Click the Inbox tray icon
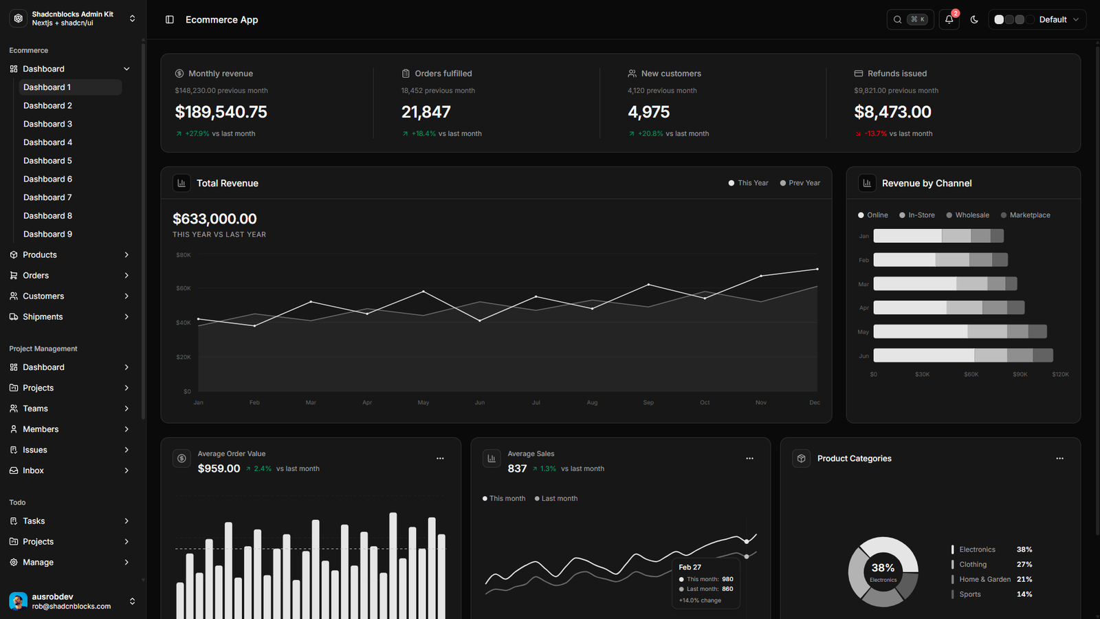Image resolution: width=1100 pixels, height=619 pixels. pos(14,470)
